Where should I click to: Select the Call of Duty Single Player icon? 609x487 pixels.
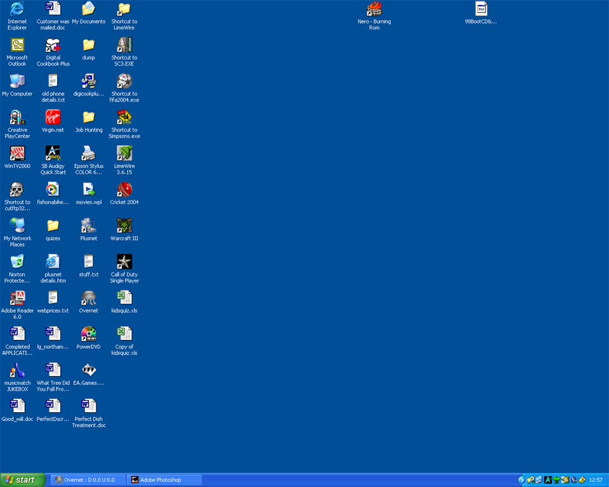(124, 262)
